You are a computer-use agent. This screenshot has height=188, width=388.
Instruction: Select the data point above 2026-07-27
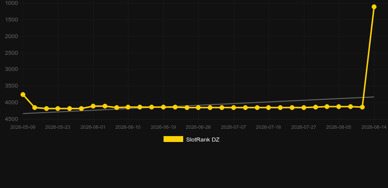pyautogui.click(x=304, y=108)
